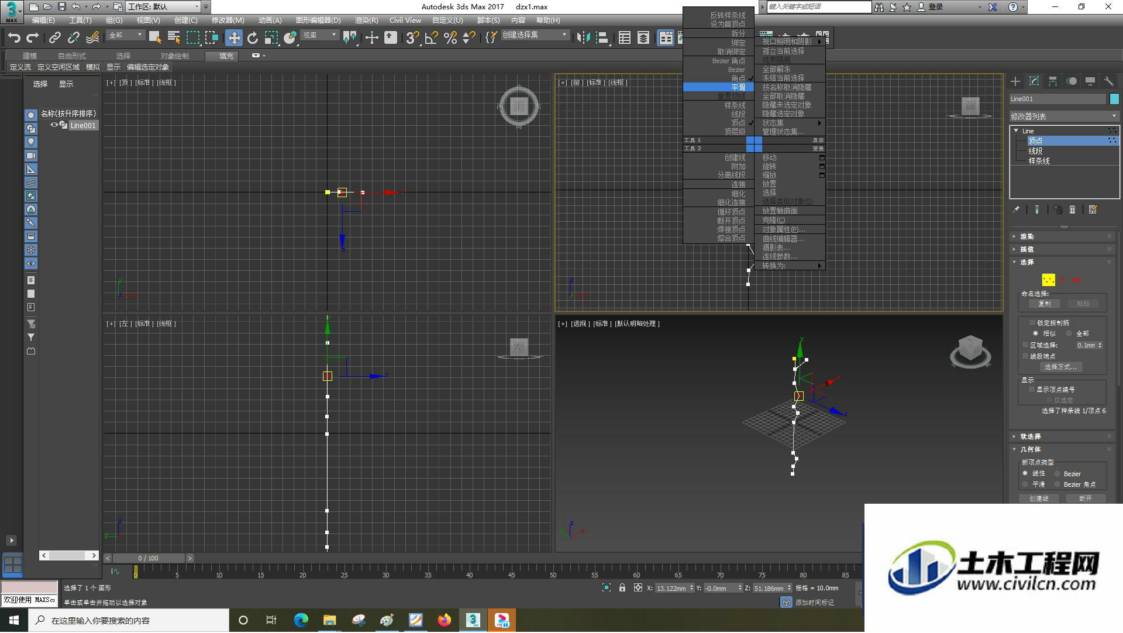
Task: Click Line001 object color swatch
Action: tap(1114, 99)
